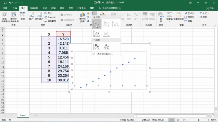This screenshot has height=122, width=218.
Task: Open the scatter chart dropdown button
Action: point(95,13)
